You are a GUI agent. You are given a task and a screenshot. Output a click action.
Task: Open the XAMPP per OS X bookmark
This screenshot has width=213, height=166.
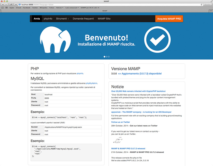pos(90,8)
